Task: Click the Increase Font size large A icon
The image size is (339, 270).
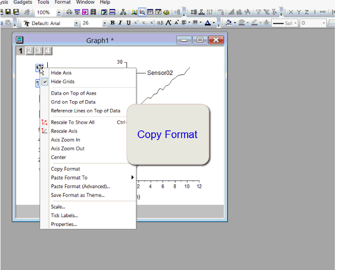Action: [168, 23]
